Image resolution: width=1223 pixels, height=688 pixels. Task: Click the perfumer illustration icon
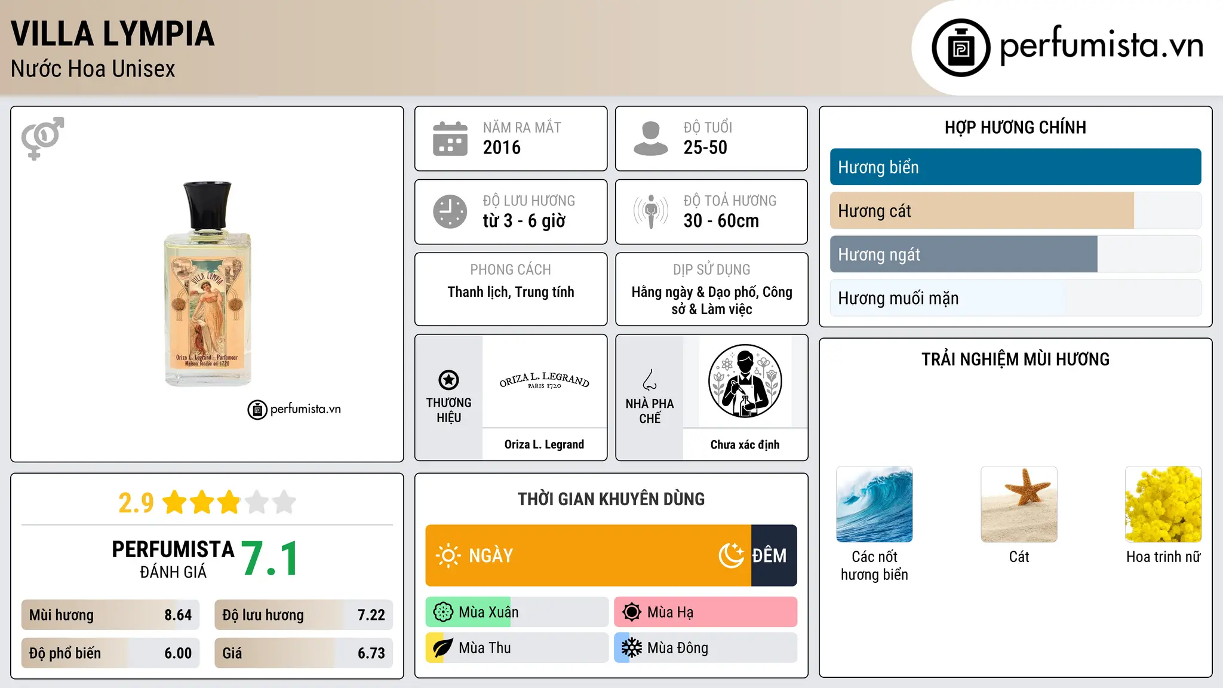745,381
